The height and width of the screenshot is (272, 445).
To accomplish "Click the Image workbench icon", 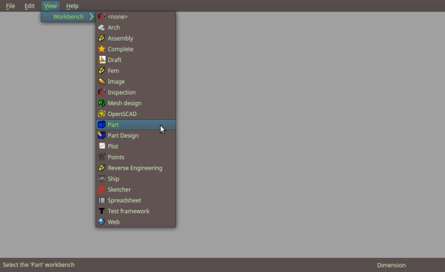I will pos(102,82).
